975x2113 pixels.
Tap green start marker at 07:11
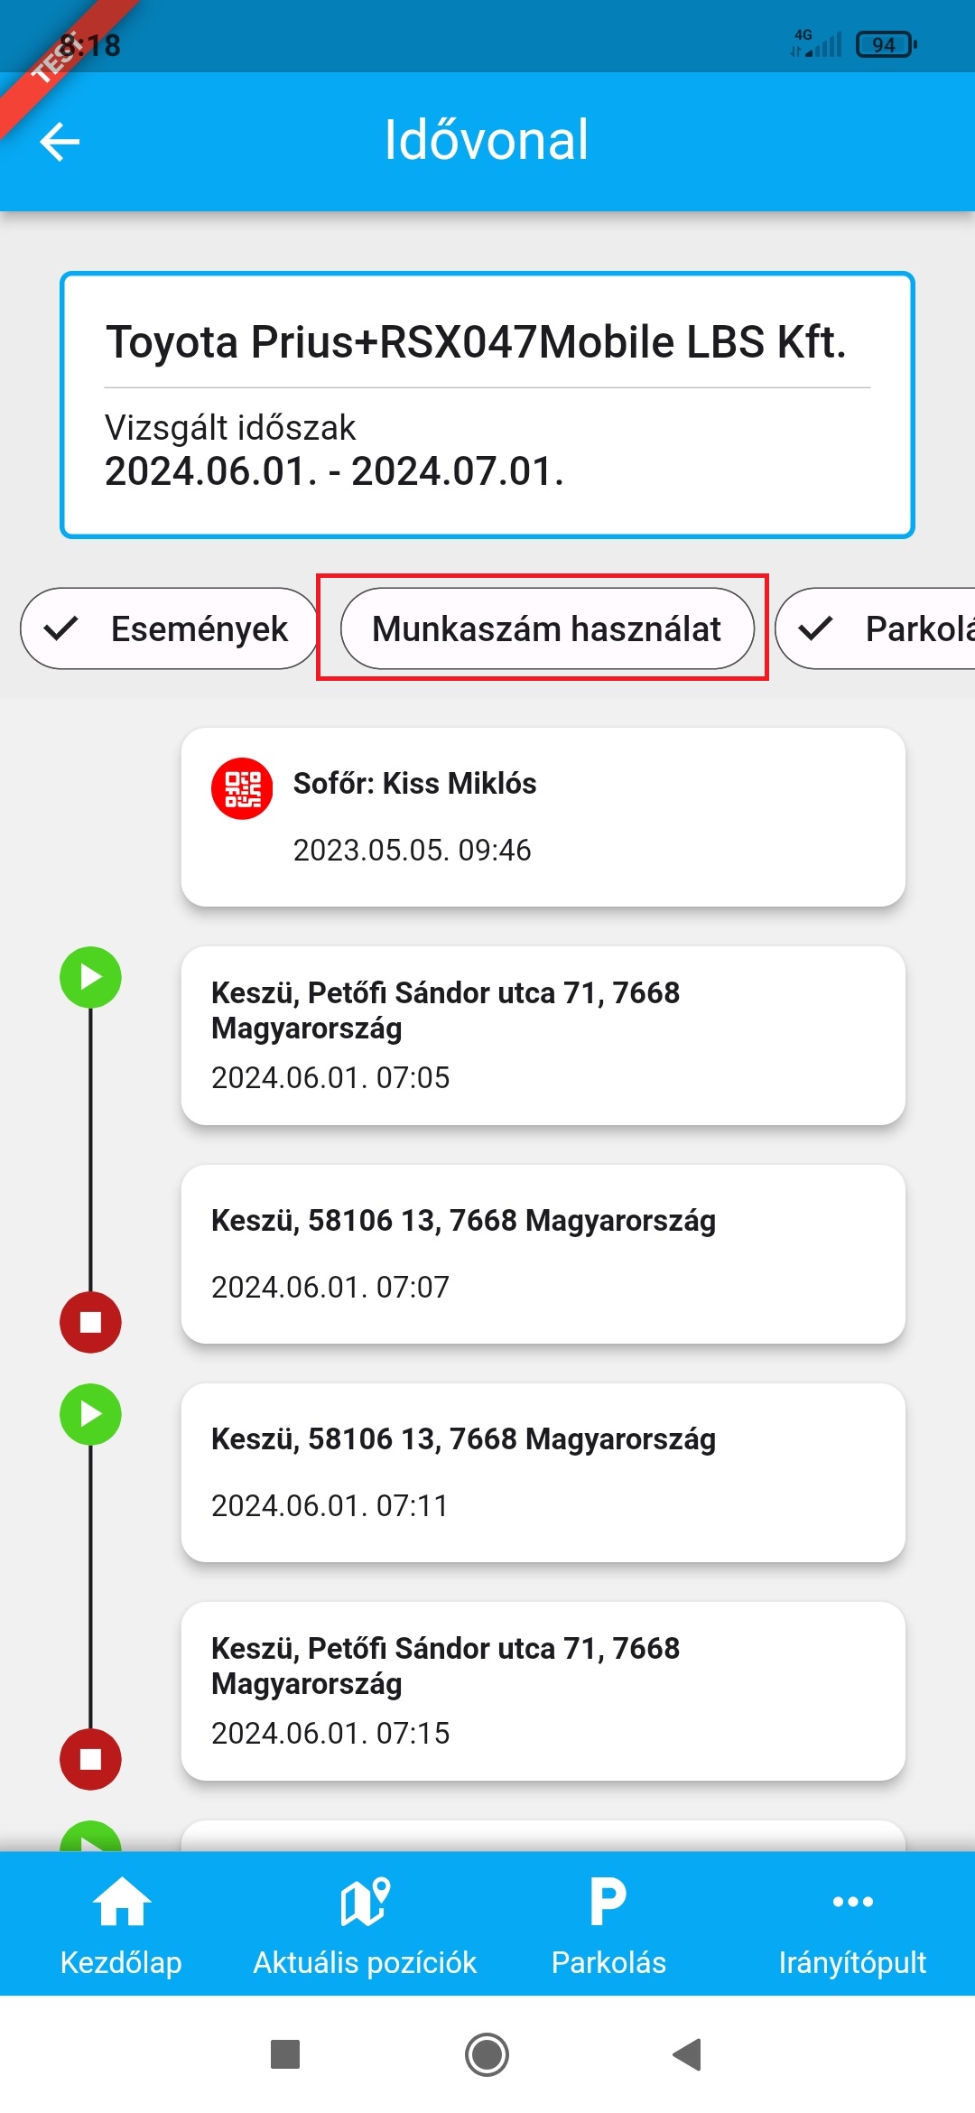(90, 1414)
